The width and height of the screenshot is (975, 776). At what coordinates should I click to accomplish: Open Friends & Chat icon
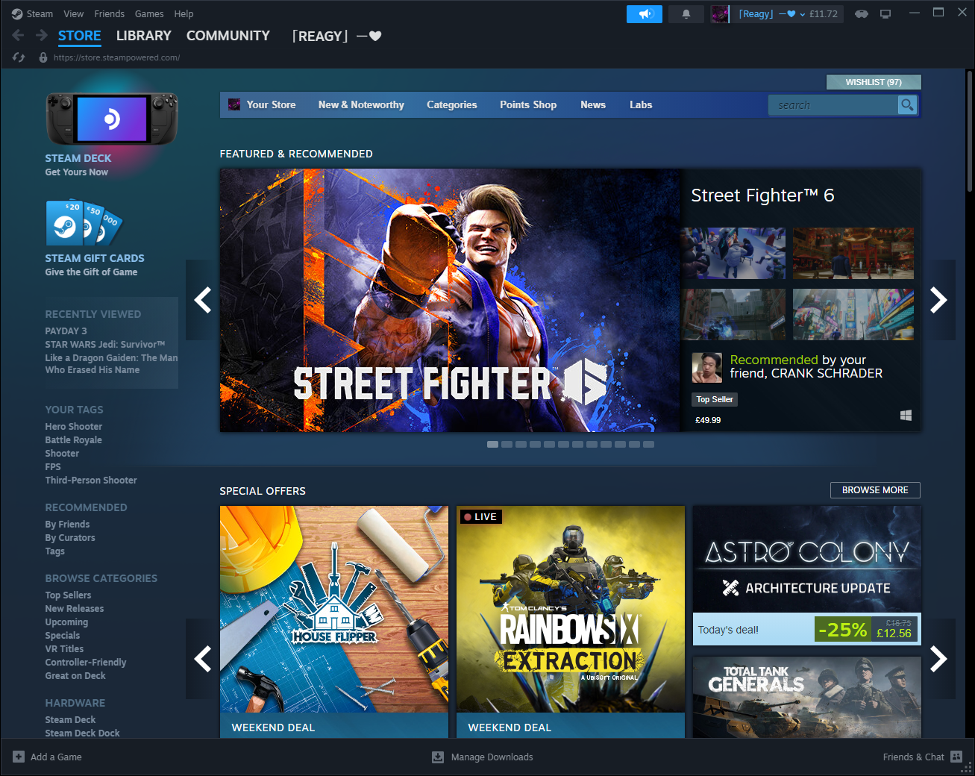956,757
